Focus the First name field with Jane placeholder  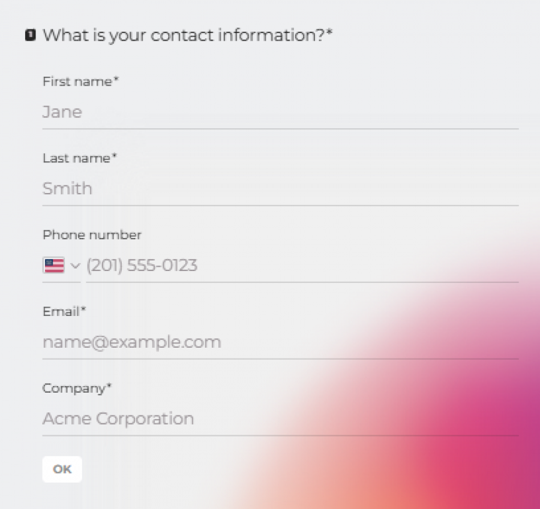coord(280,112)
